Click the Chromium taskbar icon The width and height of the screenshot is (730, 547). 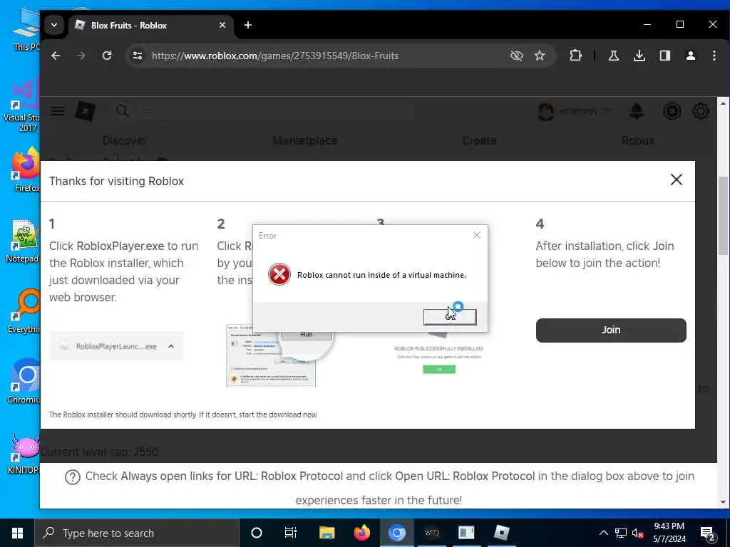pyautogui.click(x=396, y=533)
